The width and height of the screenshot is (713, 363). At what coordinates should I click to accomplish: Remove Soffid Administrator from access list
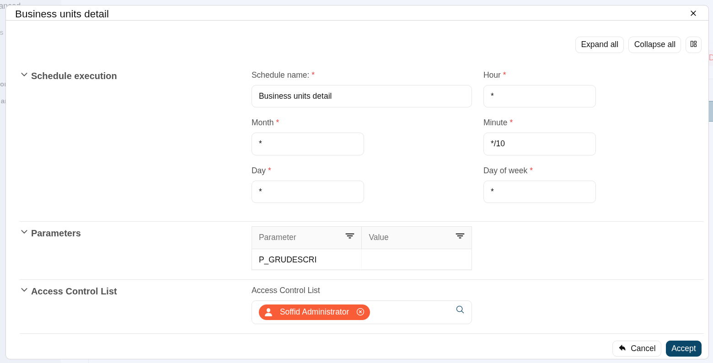[x=360, y=312]
